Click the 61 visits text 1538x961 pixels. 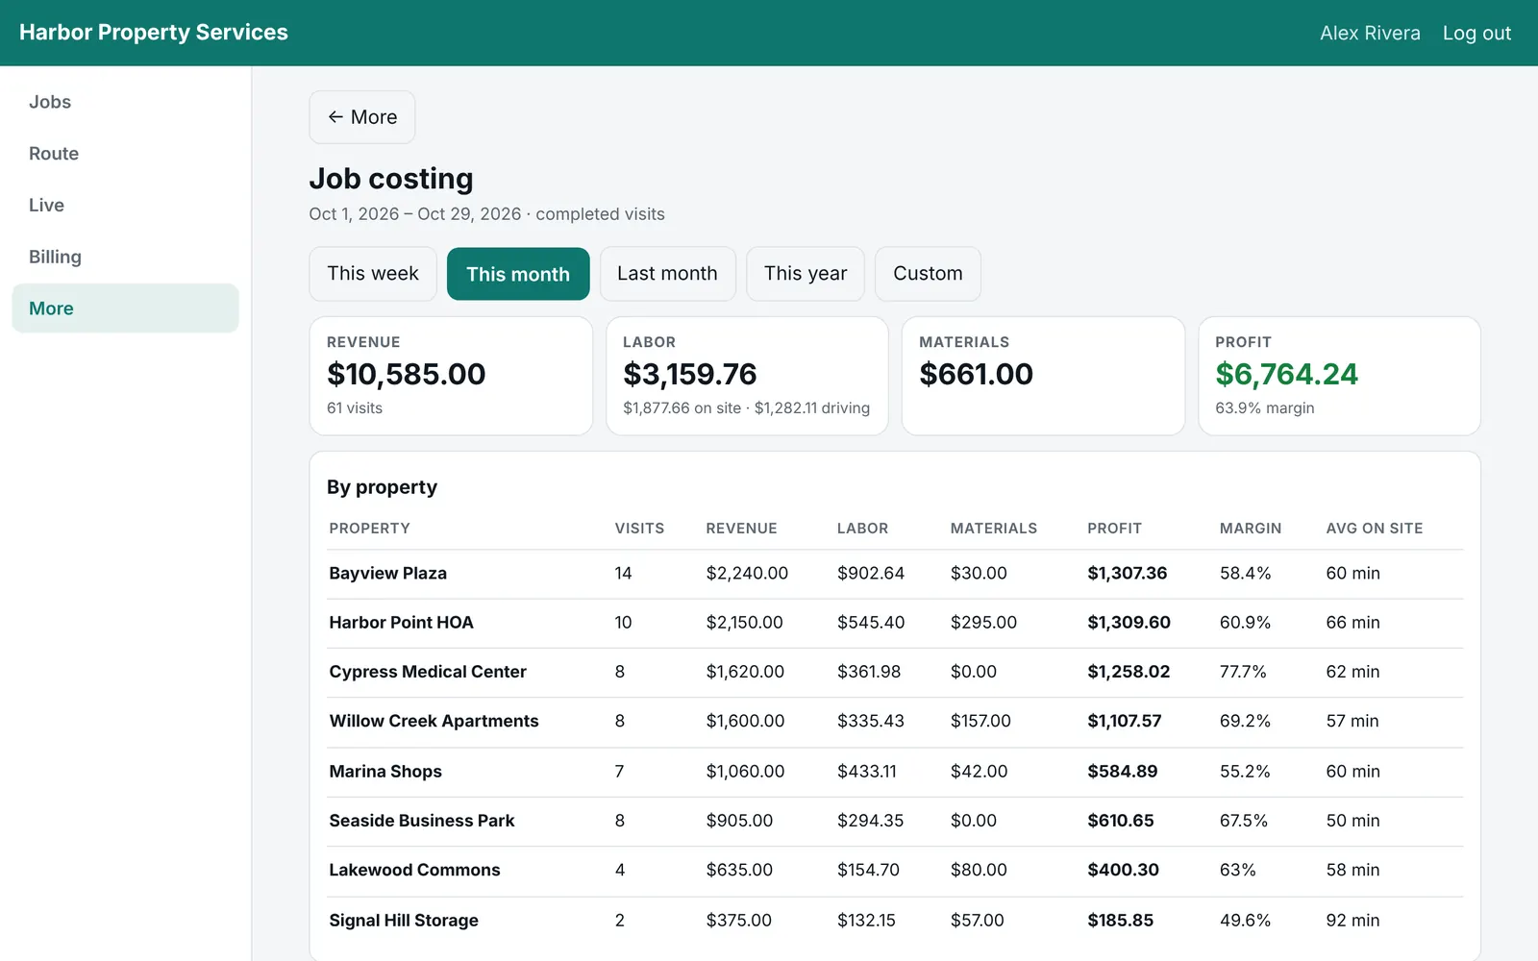[x=355, y=408]
